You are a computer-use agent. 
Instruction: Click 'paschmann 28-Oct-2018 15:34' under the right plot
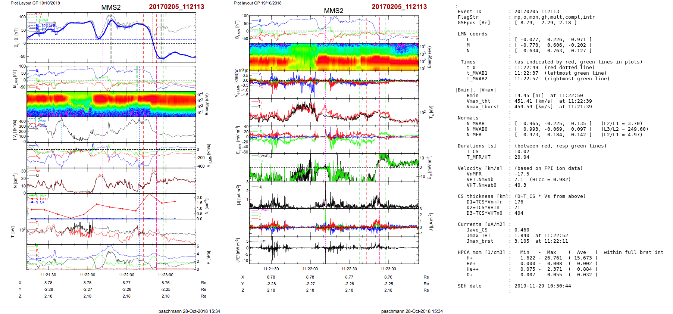click(x=412, y=311)
